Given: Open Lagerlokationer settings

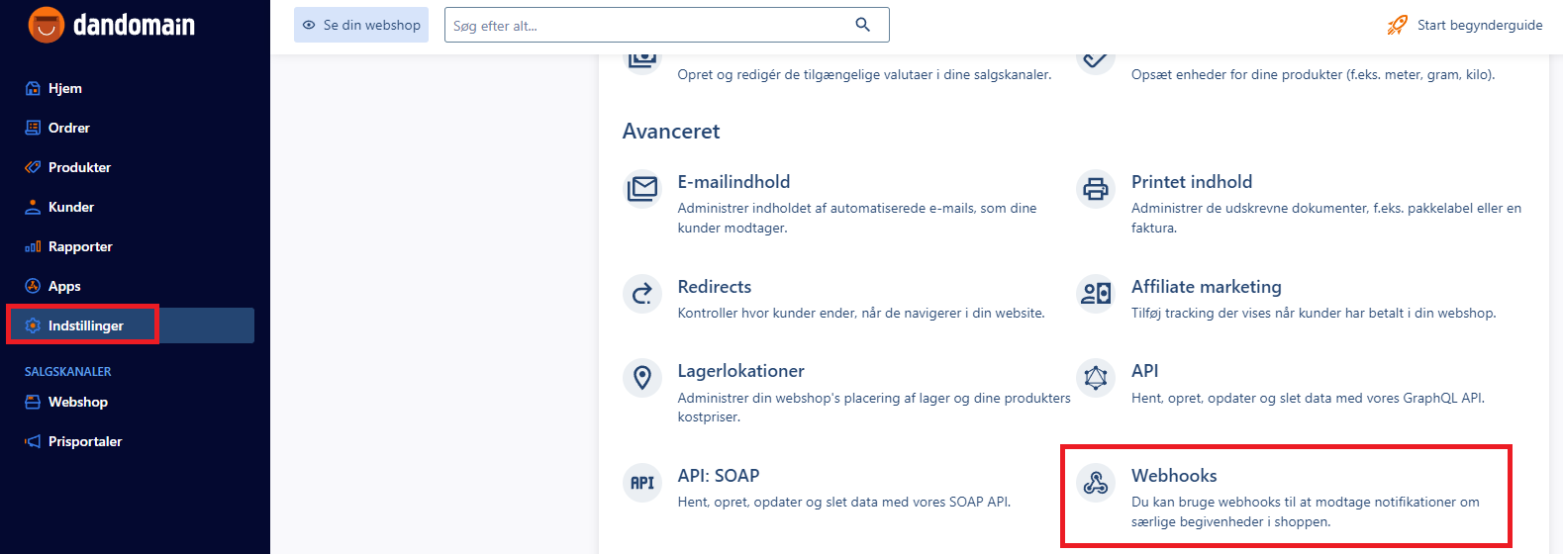Looking at the screenshot, I should (x=741, y=371).
